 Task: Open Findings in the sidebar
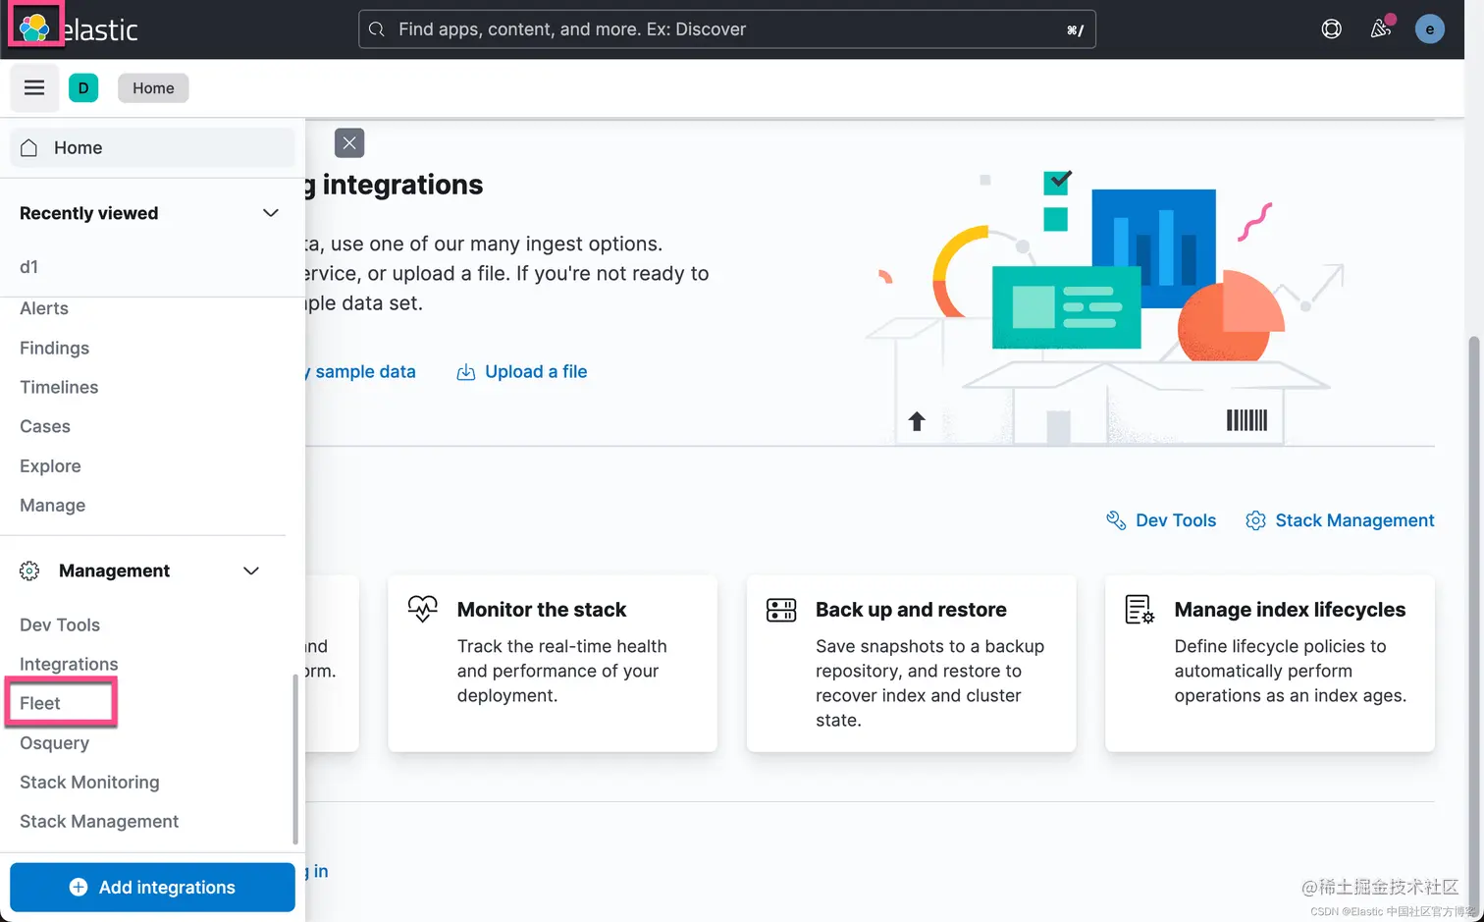click(x=54, y=349)
